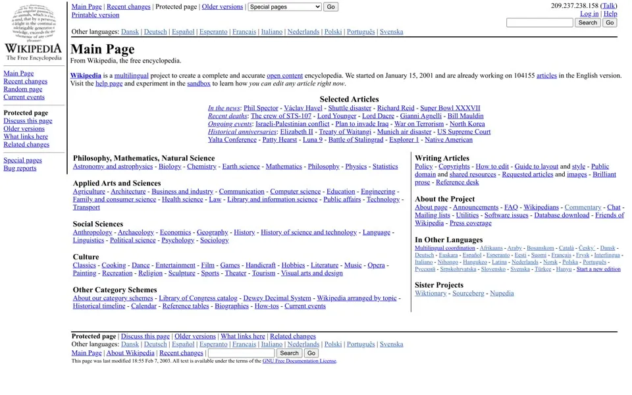Open Plan to invade Iraq link
Screen dimensions: 632x395
pyautogui.click(x=362, y=124)
